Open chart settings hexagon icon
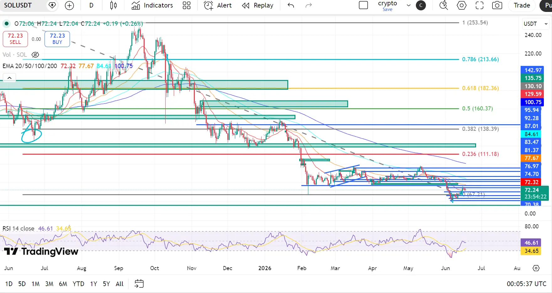This screenshot has height=293, width=552. click(461, 5)
